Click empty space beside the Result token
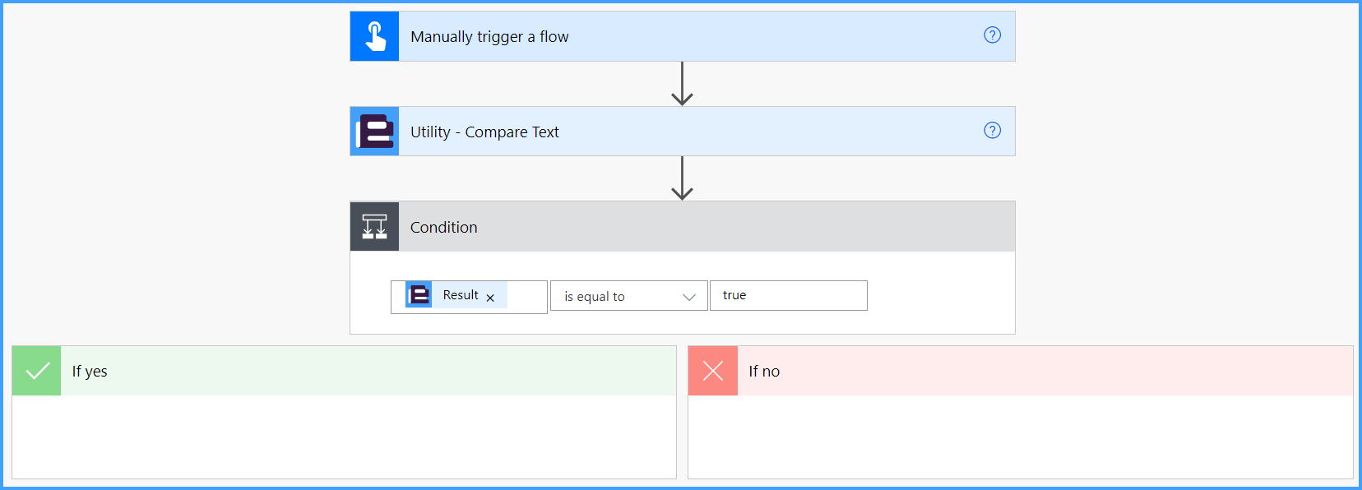 coord(526,296)
